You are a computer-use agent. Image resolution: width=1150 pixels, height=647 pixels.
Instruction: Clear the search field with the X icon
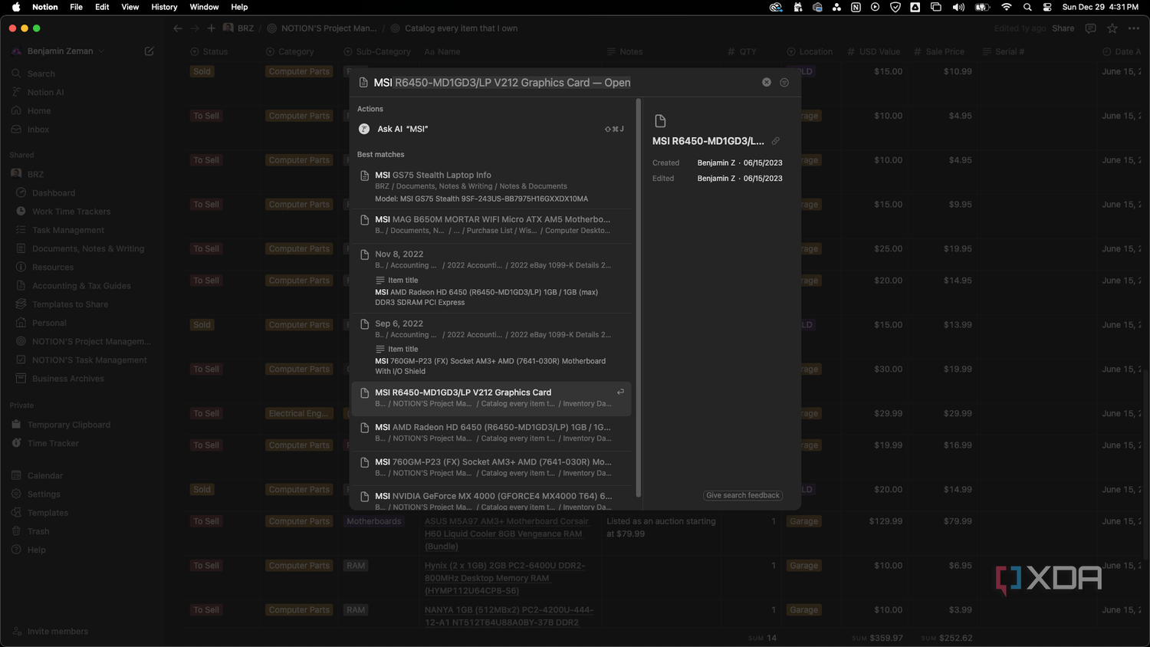tap(766, 82)
